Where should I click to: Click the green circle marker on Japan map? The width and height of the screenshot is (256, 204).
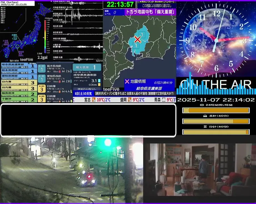pyautogui.click(x=18, y=46)
